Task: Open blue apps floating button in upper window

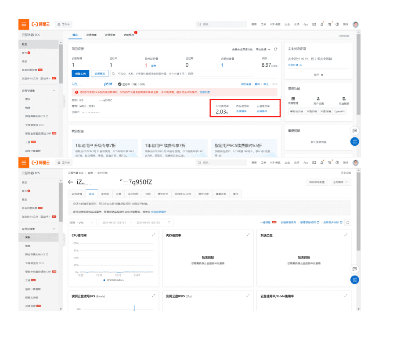Action: (x=355, y=142)
